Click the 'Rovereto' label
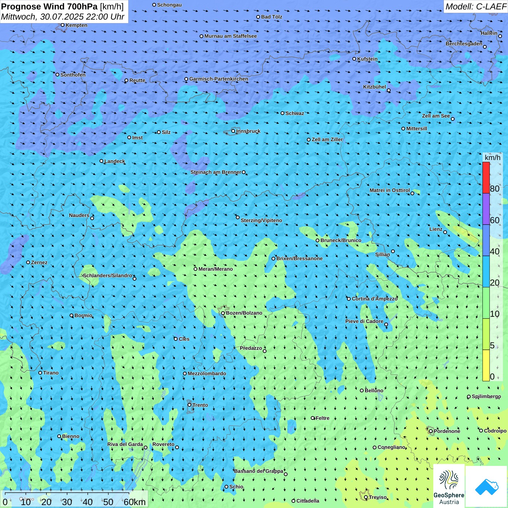Image resolution: width=508 pixels, height=508 pixels. click(163, 444)
